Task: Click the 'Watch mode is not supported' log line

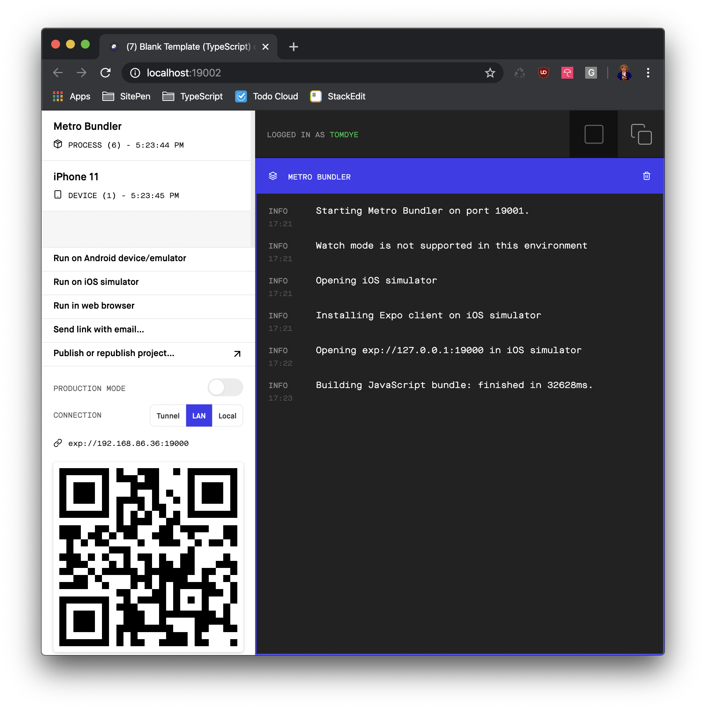Action: coord(451,246)
